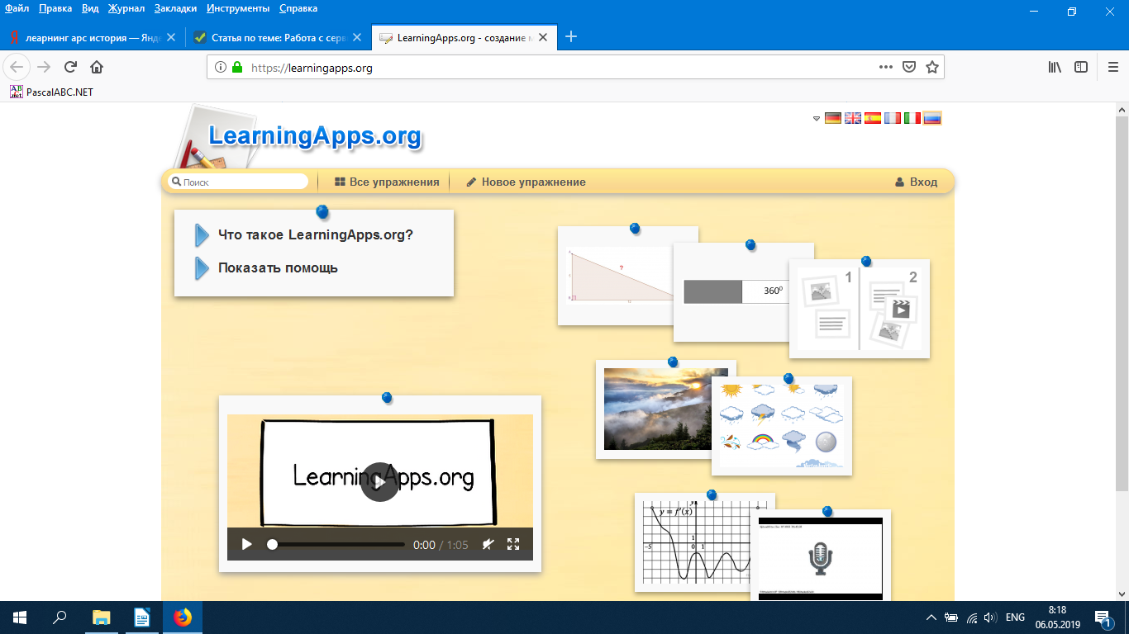The image size is (1129, 634).
Task: Close the LearningApps.org tab
Action: coord(545,37)
